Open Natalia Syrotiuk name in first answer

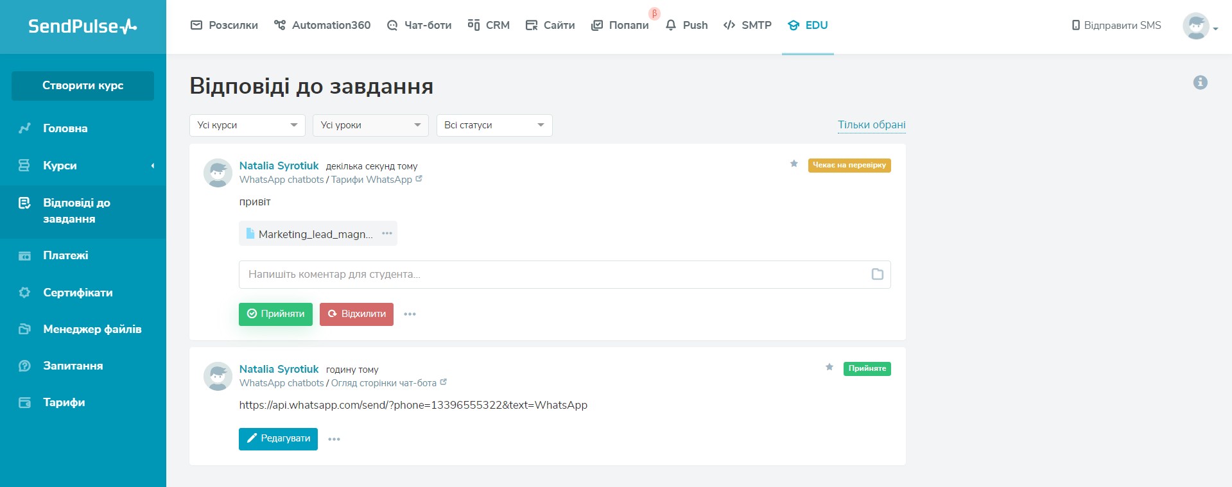(x=279, y=166)
